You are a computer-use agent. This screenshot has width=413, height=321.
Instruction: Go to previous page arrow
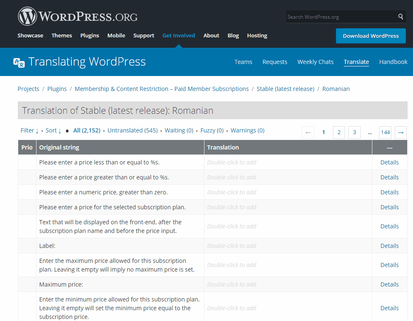[x=308, y=132]
